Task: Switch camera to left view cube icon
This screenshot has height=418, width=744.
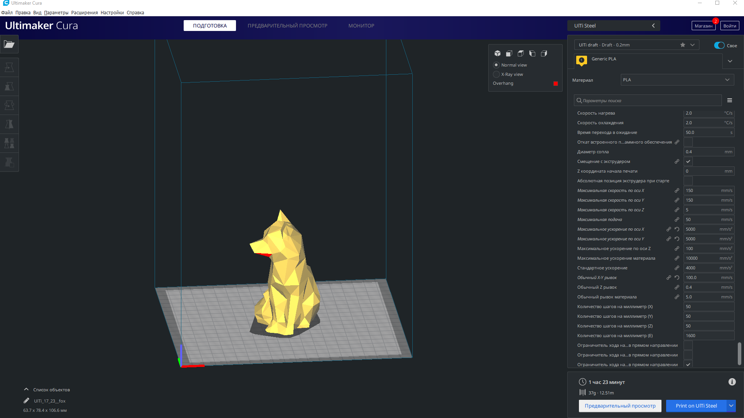Action: [532, 53]
